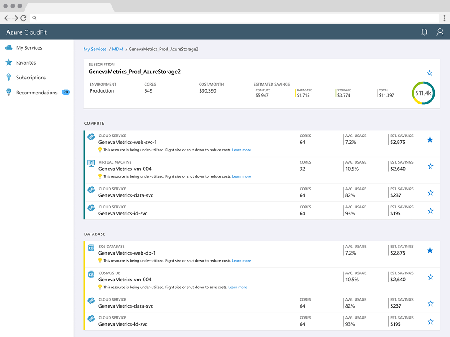450x337 pixels.
Task: Toggle favorite star for Compute GenevaMetrics-id-svc
Action: coord(431,211)
